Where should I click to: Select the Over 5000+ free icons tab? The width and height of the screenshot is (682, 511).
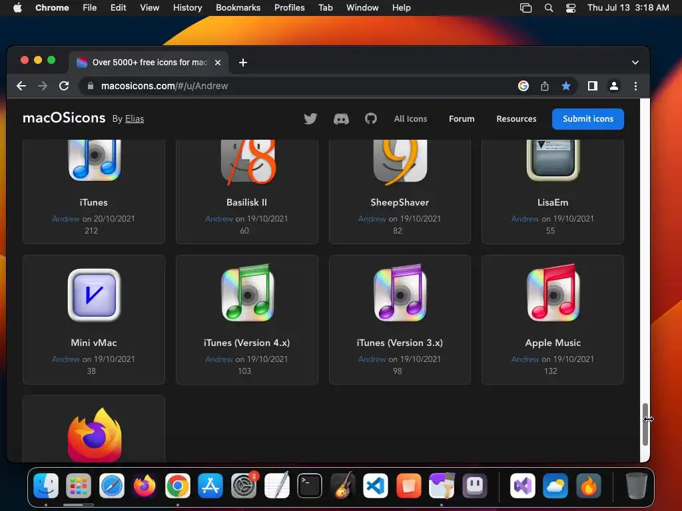(x=149, y=63)
